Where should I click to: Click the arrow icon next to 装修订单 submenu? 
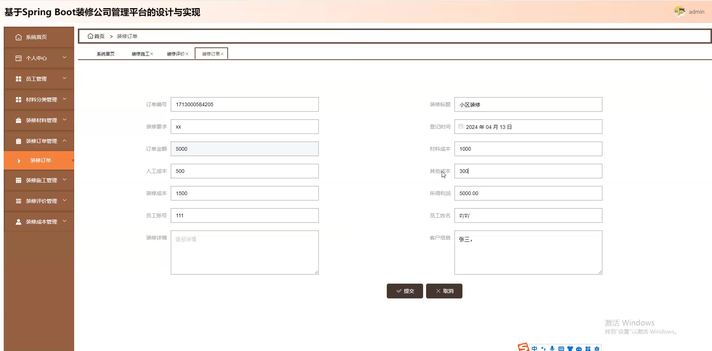click(x=19, y=161)
